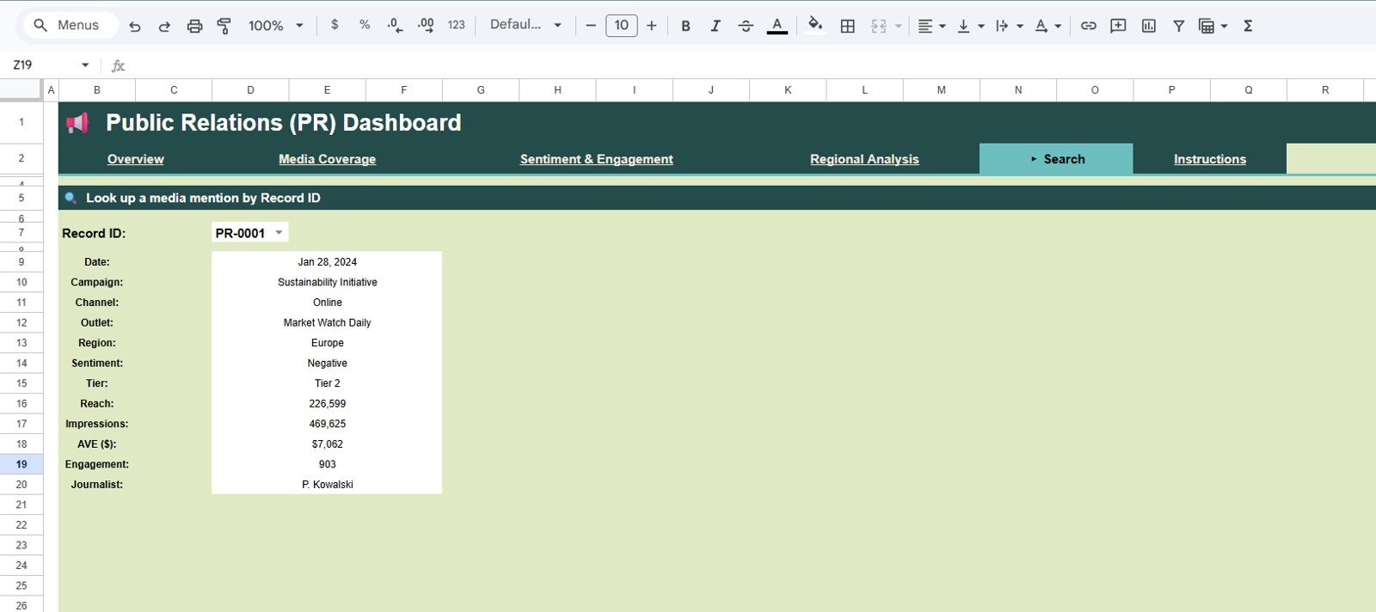This screenshot has height=612, width=1376.
Task: Toggle italic formatting
Action: [x=716, y=26]
